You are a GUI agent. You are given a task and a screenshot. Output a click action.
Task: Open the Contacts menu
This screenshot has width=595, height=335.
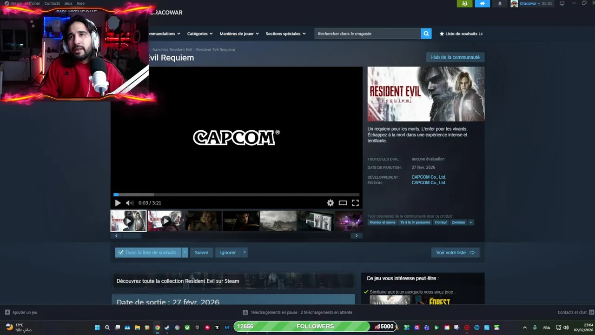pos(52,3)
